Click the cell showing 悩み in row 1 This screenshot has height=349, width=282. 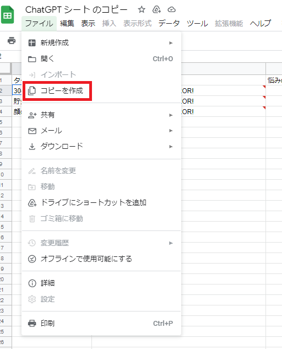[274, 80]
